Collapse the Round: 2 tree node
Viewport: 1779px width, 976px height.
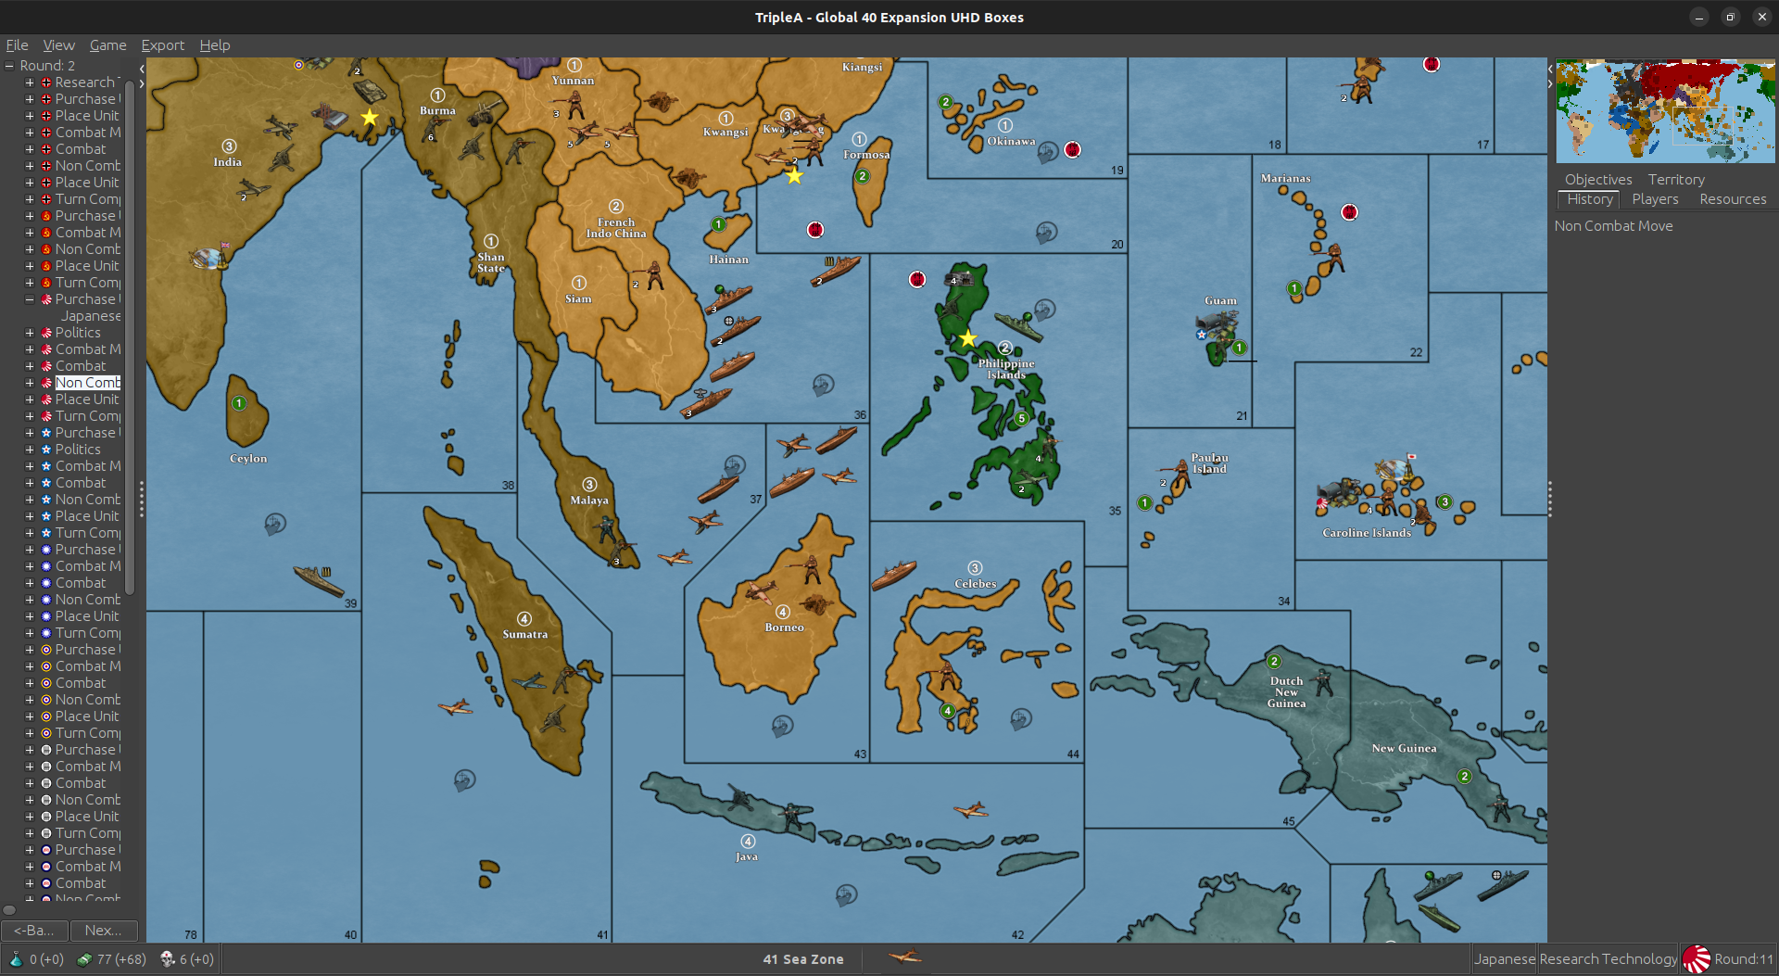pos(9,66)
